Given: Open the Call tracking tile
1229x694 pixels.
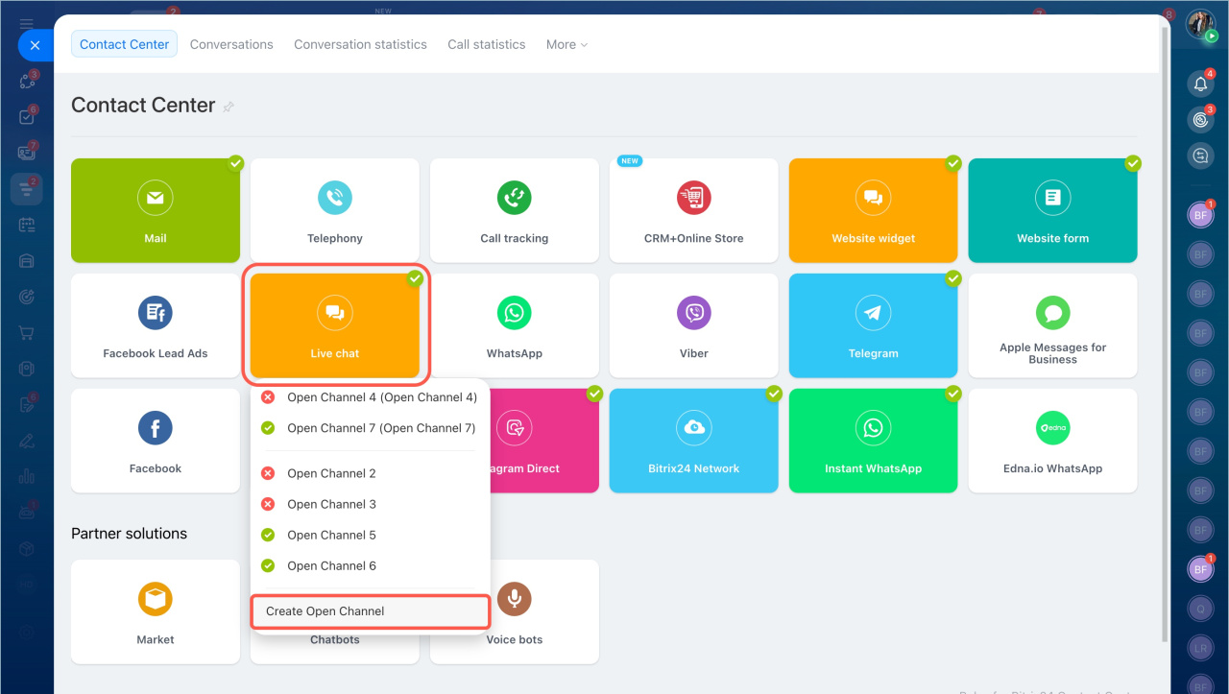Looking at the screenshot, I should click(514, 210).
